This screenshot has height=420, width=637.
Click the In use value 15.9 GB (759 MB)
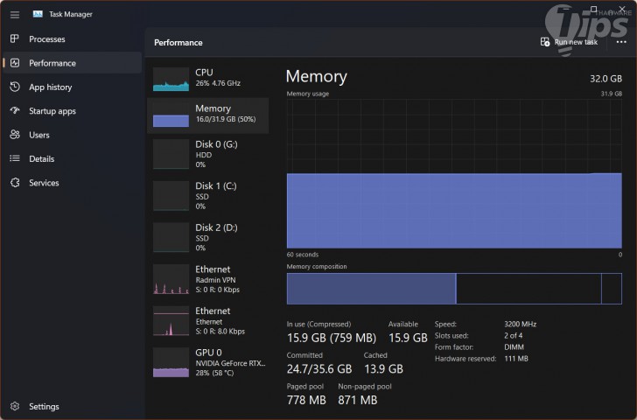(332, 338)
